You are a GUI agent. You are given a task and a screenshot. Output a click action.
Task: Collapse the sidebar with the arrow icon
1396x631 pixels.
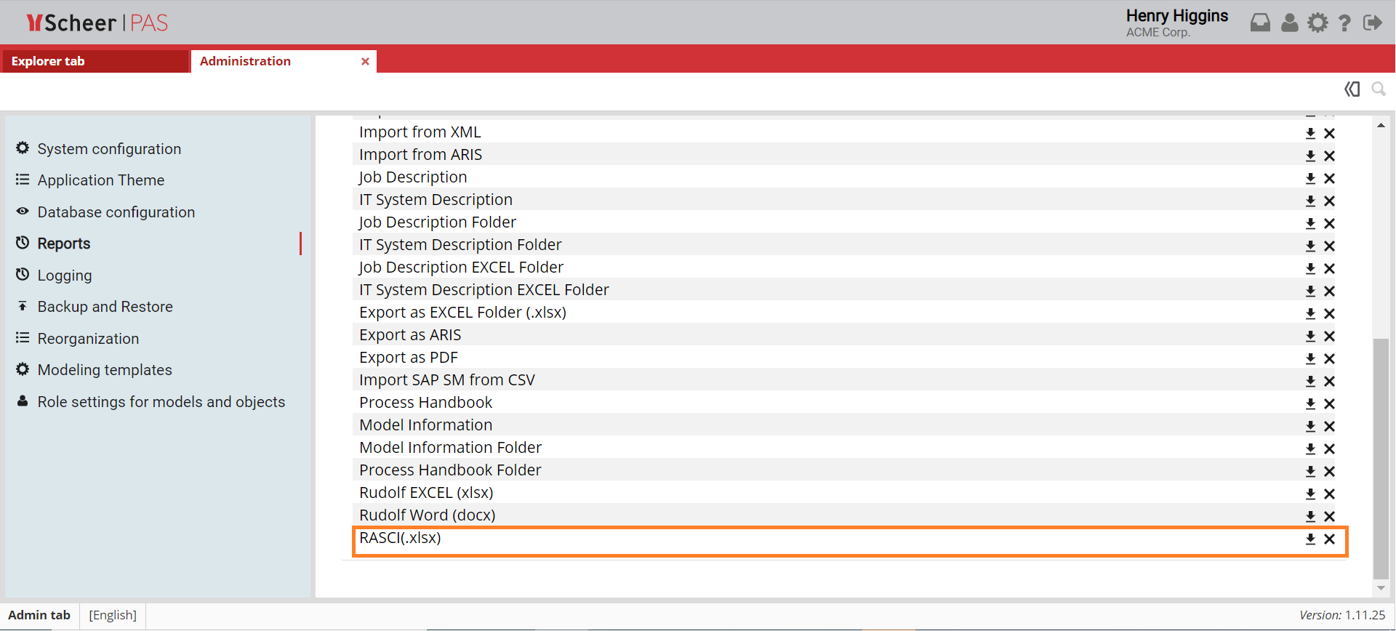(x=1352, y=89)
